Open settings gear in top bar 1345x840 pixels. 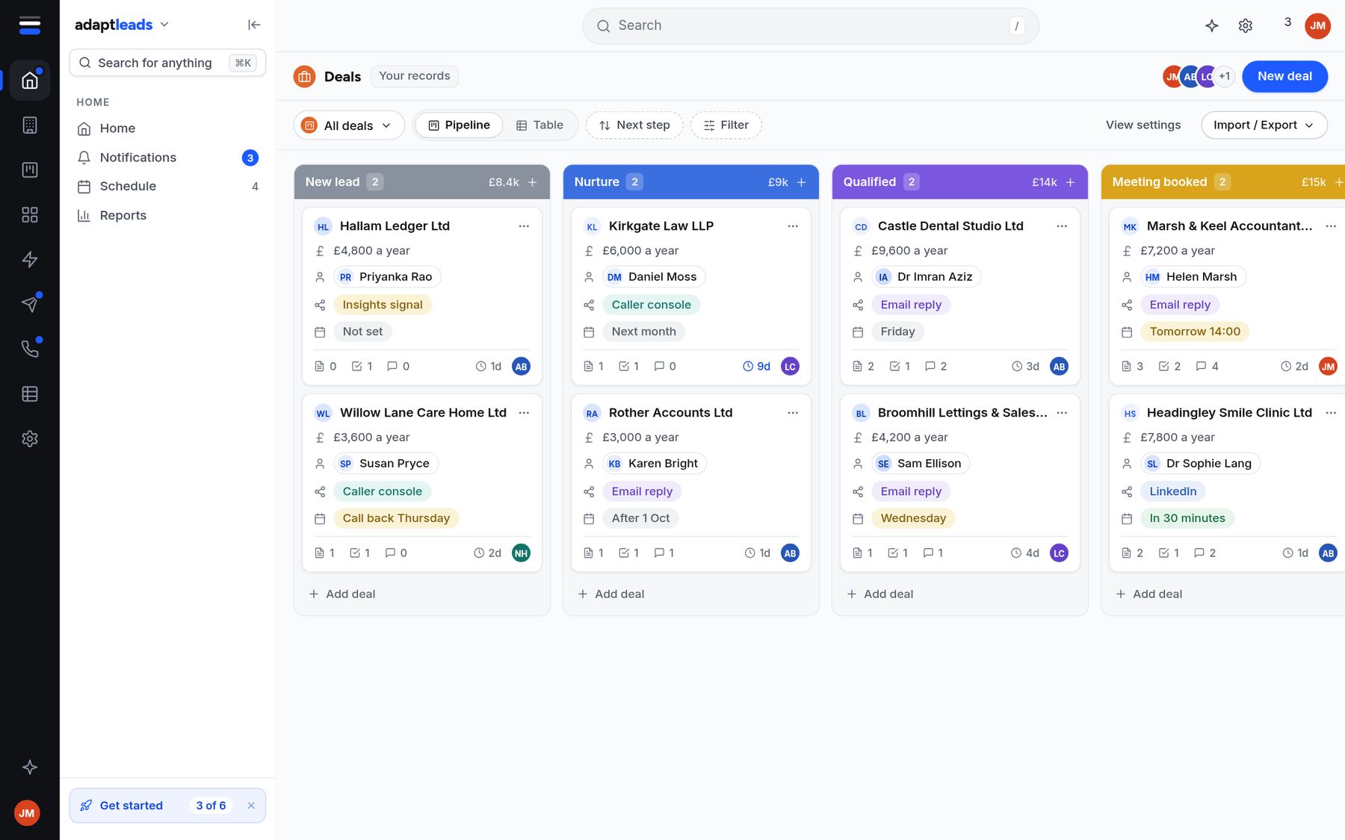pos(1246,25)
